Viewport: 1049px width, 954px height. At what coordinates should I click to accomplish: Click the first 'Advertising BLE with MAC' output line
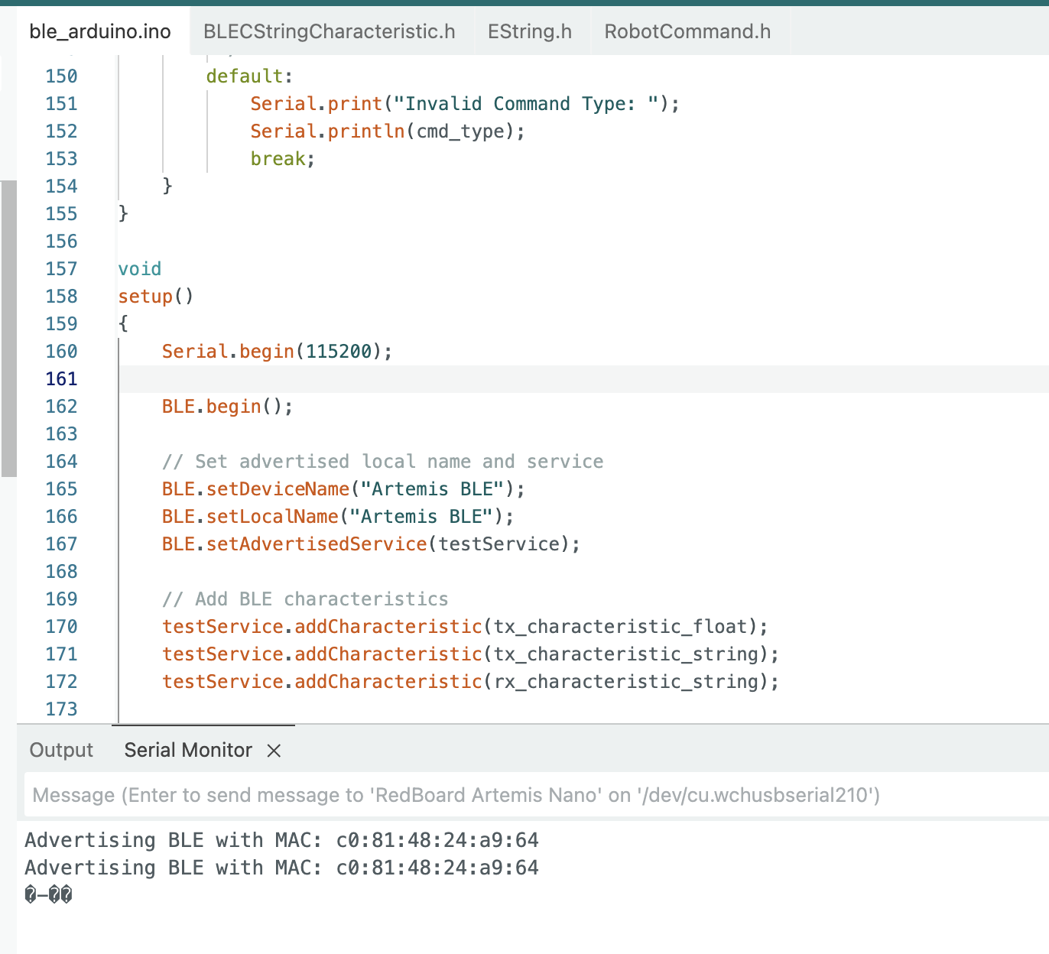tap(281, 840)
